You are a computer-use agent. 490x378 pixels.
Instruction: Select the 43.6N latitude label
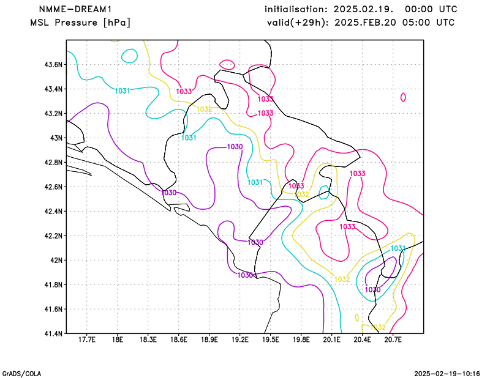pyautogui.click(x=53, y=65)
